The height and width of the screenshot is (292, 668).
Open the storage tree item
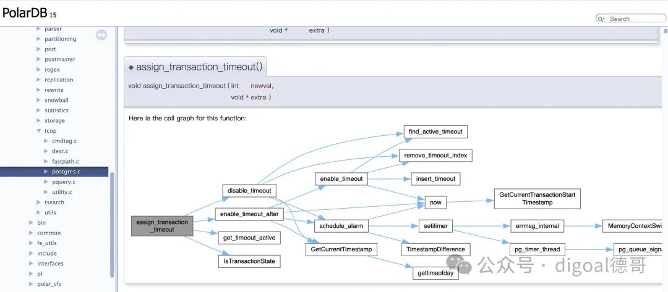tap(55, 121)
